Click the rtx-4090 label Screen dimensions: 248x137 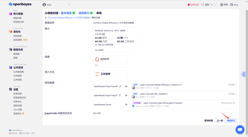[x=99, y=50]
